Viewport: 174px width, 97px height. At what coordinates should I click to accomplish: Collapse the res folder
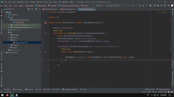pos(7,32)
